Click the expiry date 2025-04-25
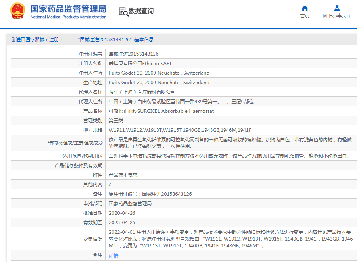The height and width of the screenshot is (262, 357). pos(122,223)
